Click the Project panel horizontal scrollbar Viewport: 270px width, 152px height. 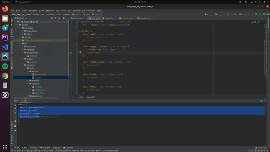tap(35, 98)
